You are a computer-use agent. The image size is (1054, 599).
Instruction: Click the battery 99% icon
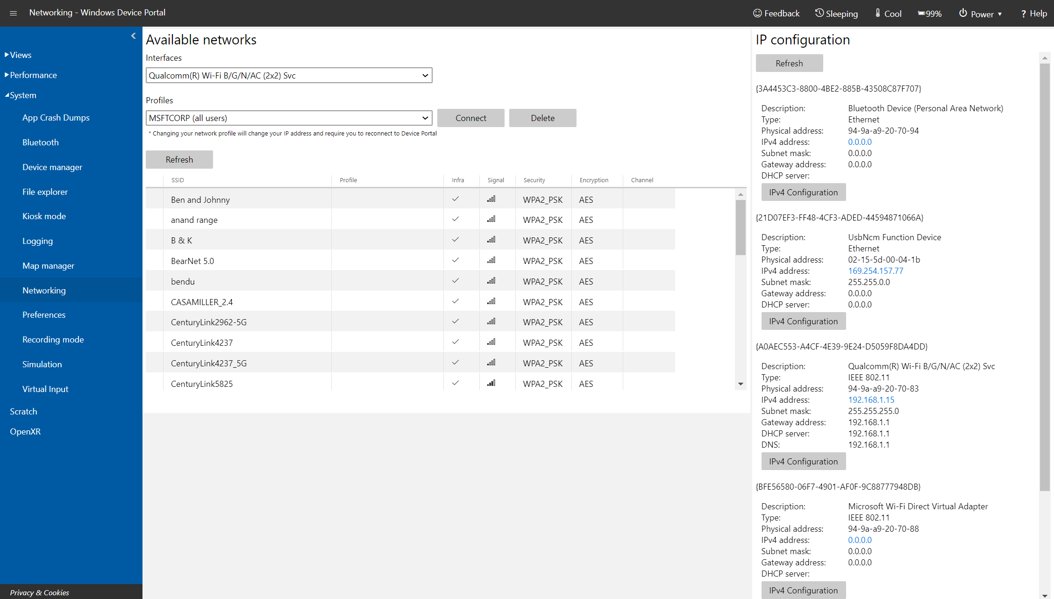tap(930, 13)
